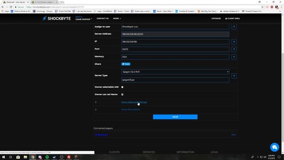The image size is (284, 160).
Task: Close the Desert village tab
Action: click(56, 2)
